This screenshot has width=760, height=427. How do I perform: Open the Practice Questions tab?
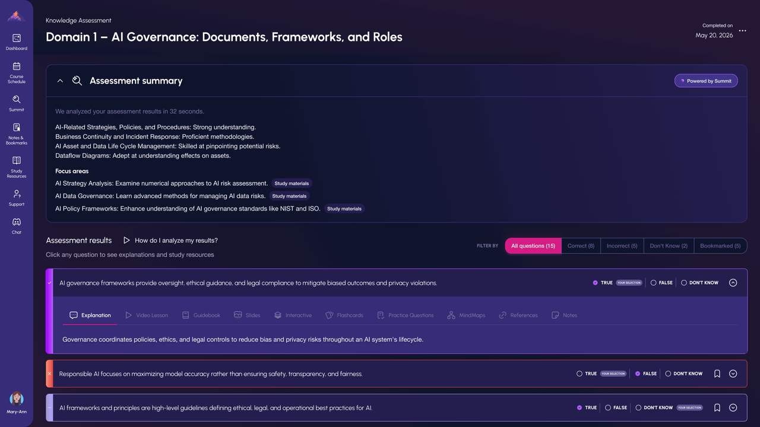[x=406, y=316]
